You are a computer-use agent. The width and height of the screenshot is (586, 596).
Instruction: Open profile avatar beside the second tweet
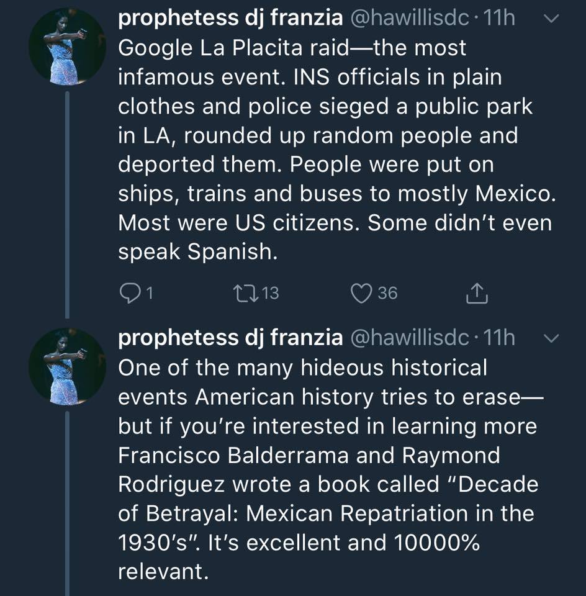pos(68,366)
